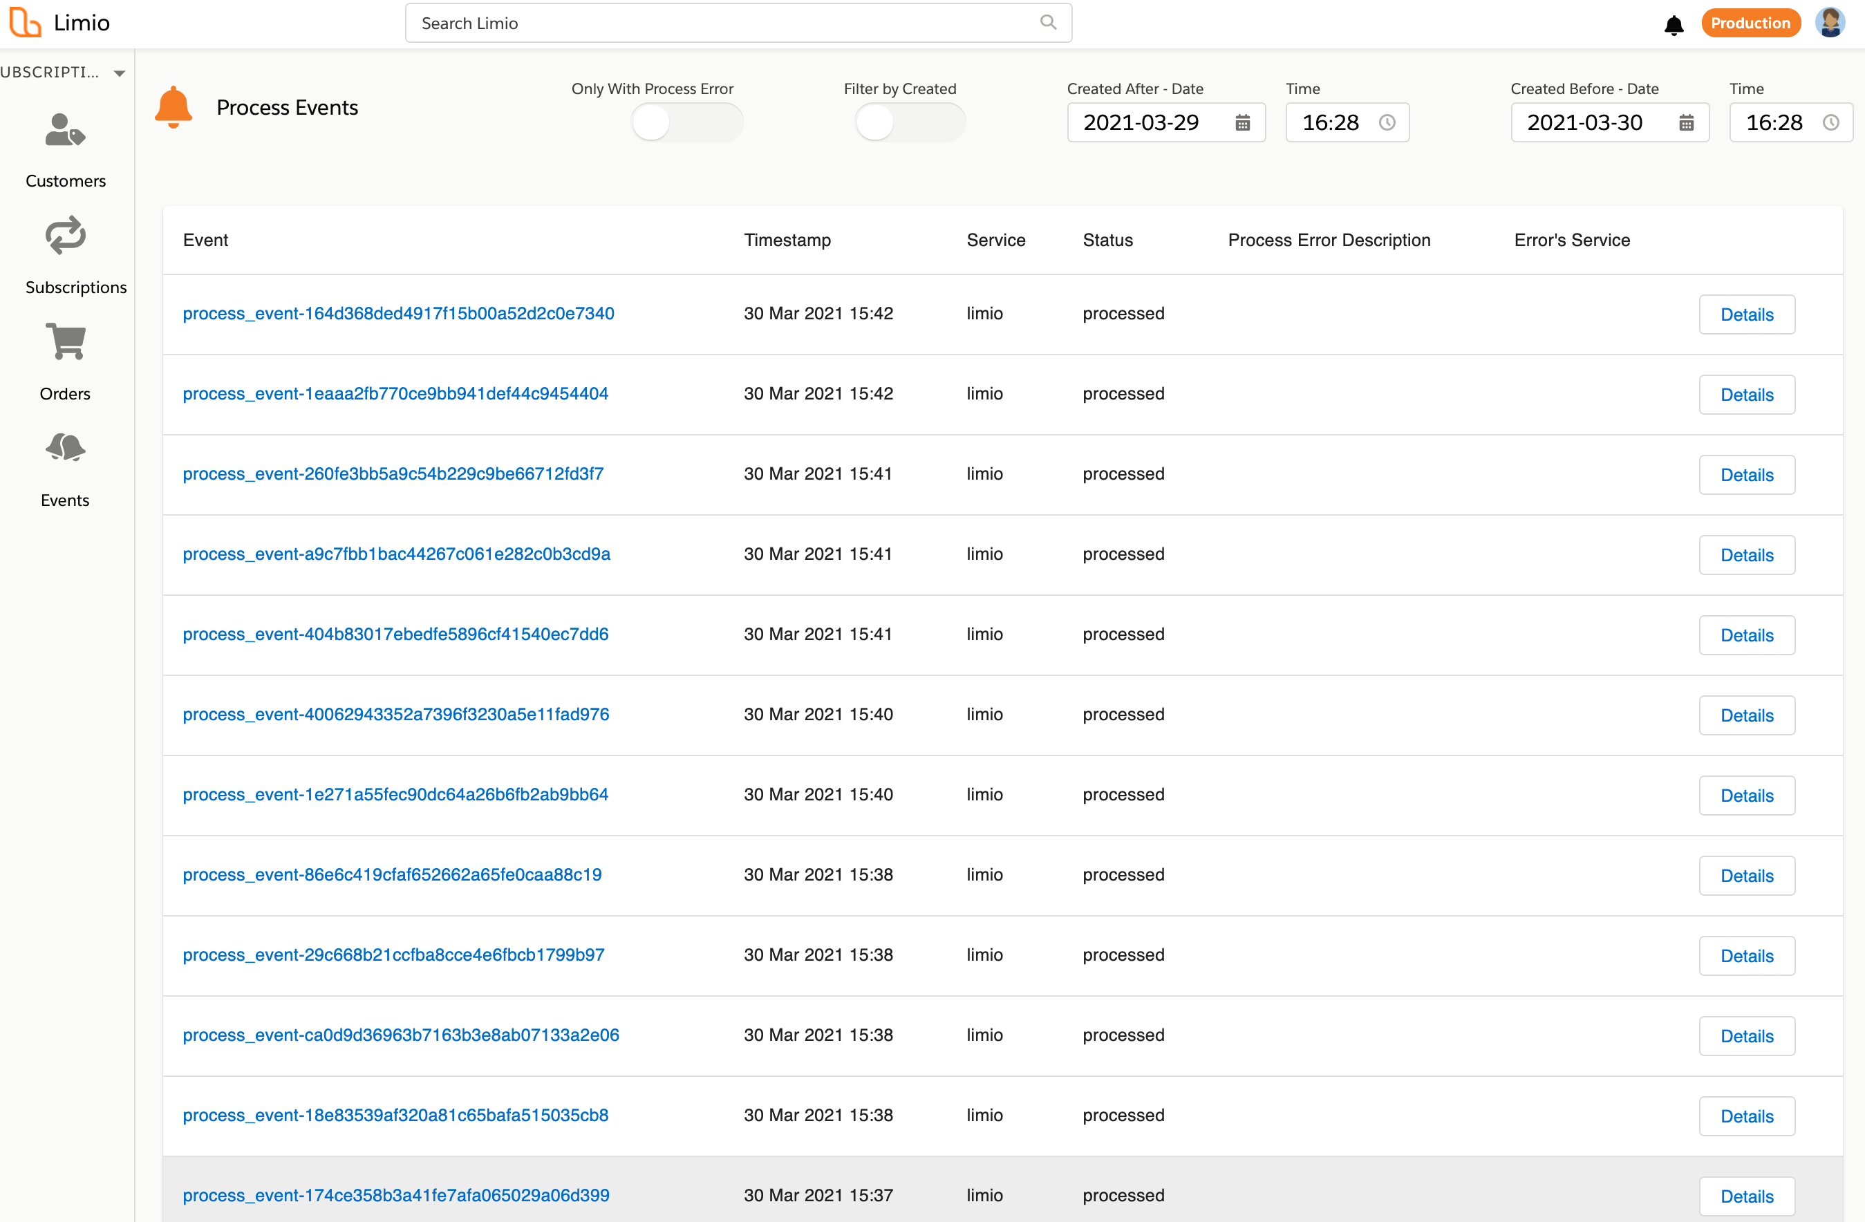Click Details for event 86e6c419cfaf

point(1746,875)
